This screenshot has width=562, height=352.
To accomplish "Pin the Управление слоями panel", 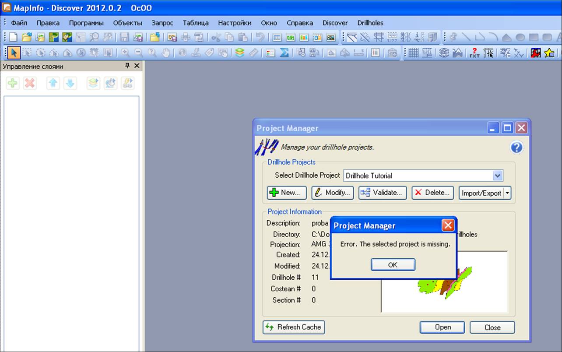I will (127, 66).
